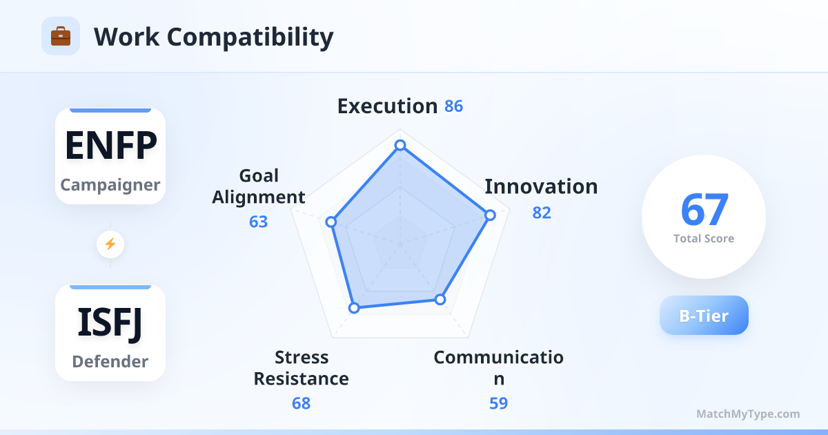Click the Execution axis label

coord(387,106)
